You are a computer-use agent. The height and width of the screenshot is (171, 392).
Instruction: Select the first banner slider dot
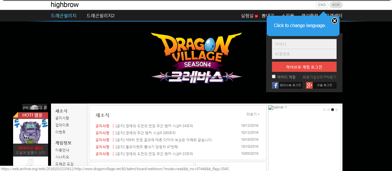[324, 110]
